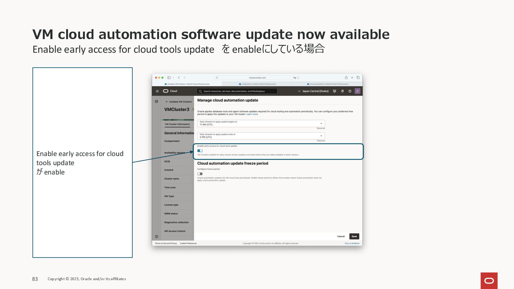Open the Learn more link

(x=252, y=114)
